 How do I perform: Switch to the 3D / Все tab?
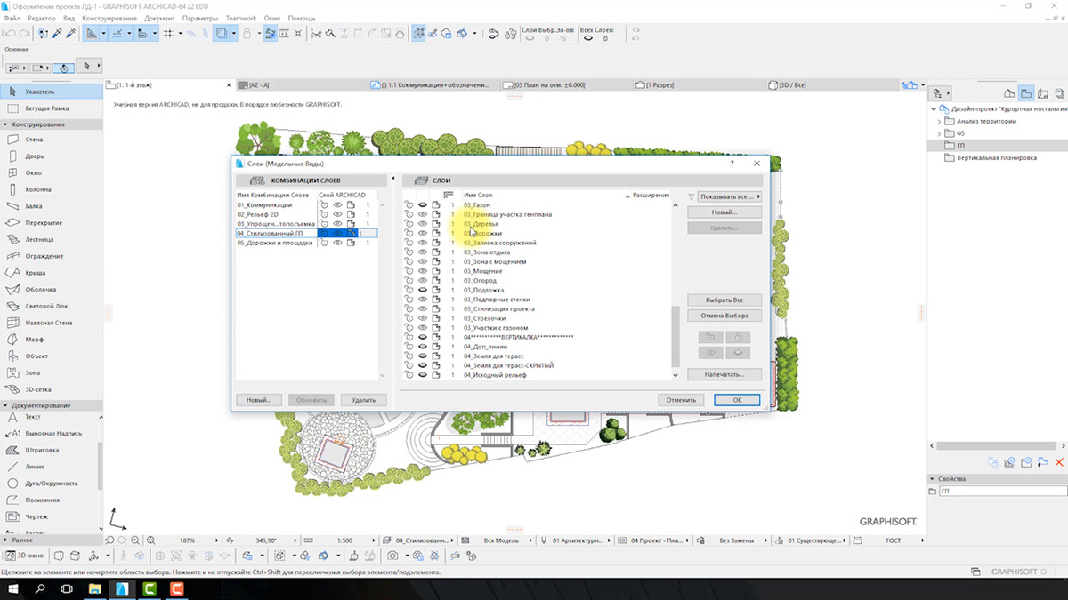click(x=792, y=85)
